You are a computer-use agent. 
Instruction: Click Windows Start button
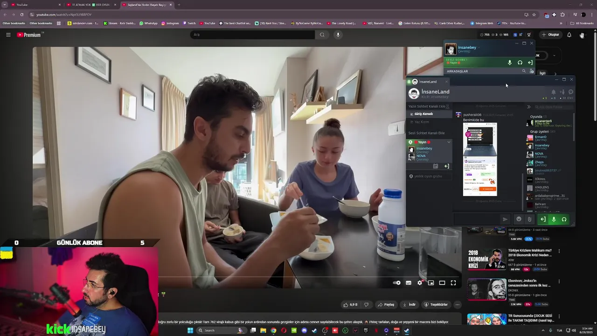pos(190,330)
